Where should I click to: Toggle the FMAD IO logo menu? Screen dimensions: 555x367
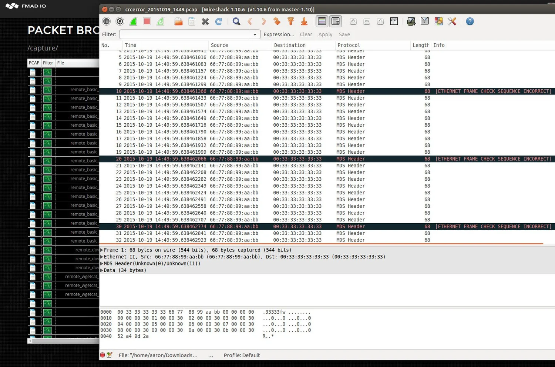11,6
